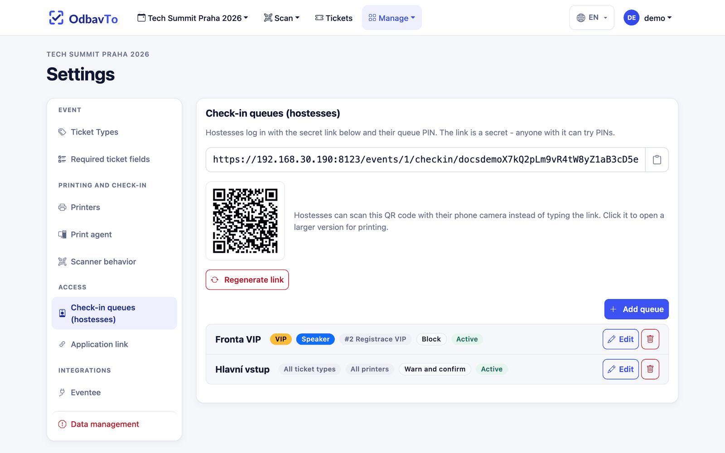Click the Hlavní vstup queue name
Viewport: 725px width, 453px height.
click(x=242, y=369)
